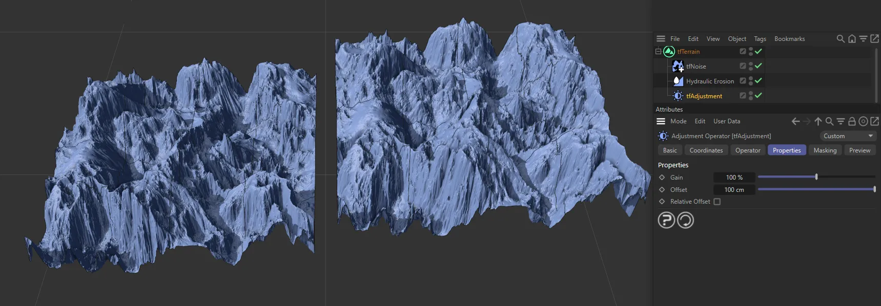
Task: Open Object Manager in a new window
Action: 874,38
